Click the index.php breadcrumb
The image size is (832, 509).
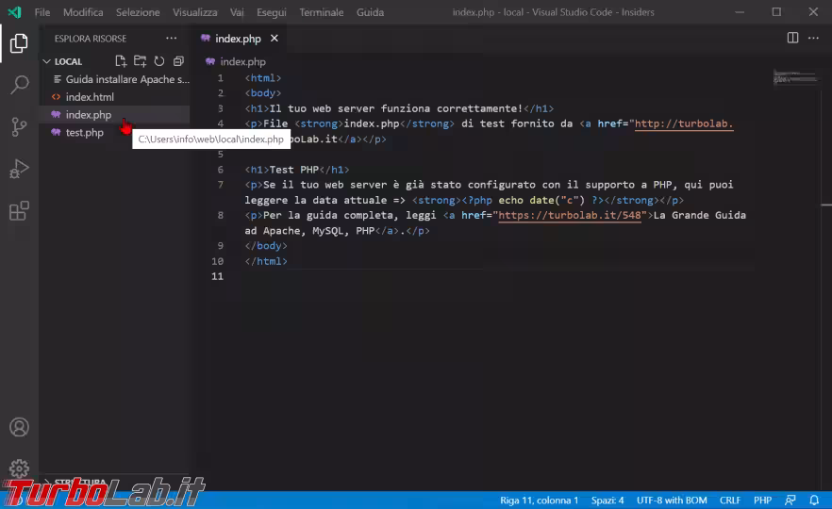tap(242, 61)
